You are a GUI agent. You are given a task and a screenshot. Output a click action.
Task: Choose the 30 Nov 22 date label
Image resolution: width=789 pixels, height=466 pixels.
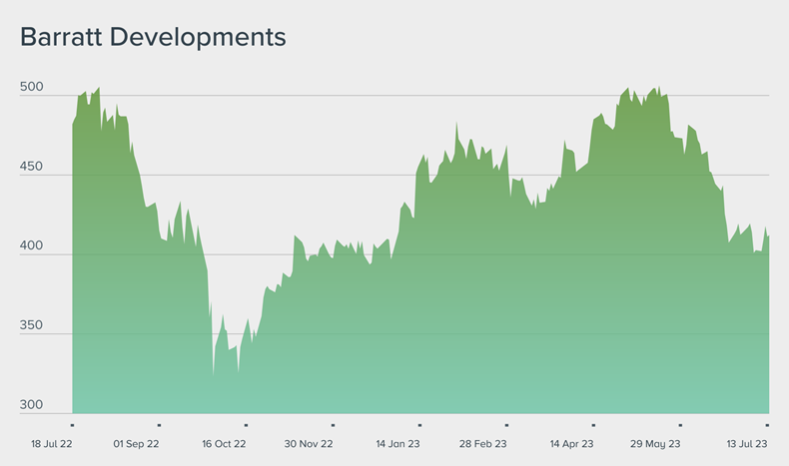309,443
